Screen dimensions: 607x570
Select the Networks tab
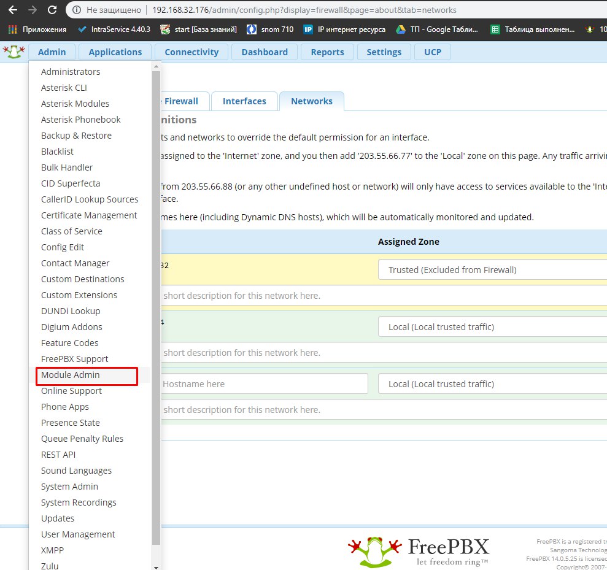[x=312, y=101]
